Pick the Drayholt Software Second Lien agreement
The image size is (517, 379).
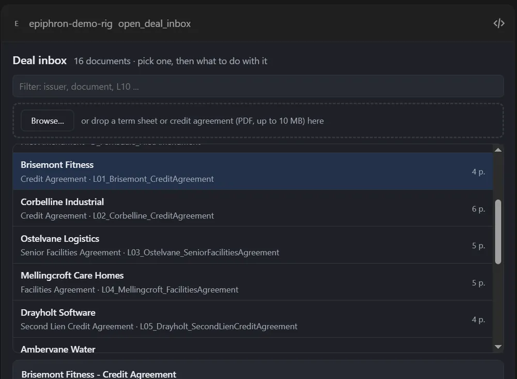pyautogui.click(x=253, y=319)
